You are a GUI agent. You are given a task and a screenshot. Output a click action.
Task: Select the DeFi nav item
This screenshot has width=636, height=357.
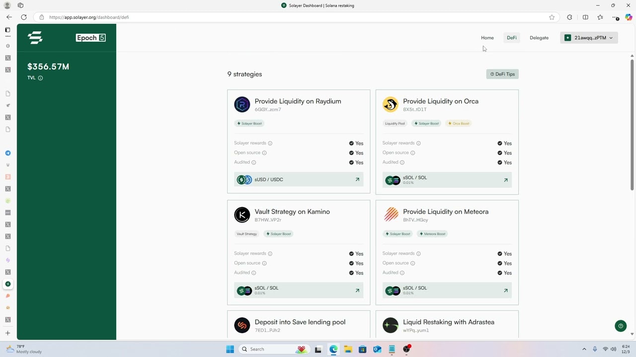pos(511,38)
